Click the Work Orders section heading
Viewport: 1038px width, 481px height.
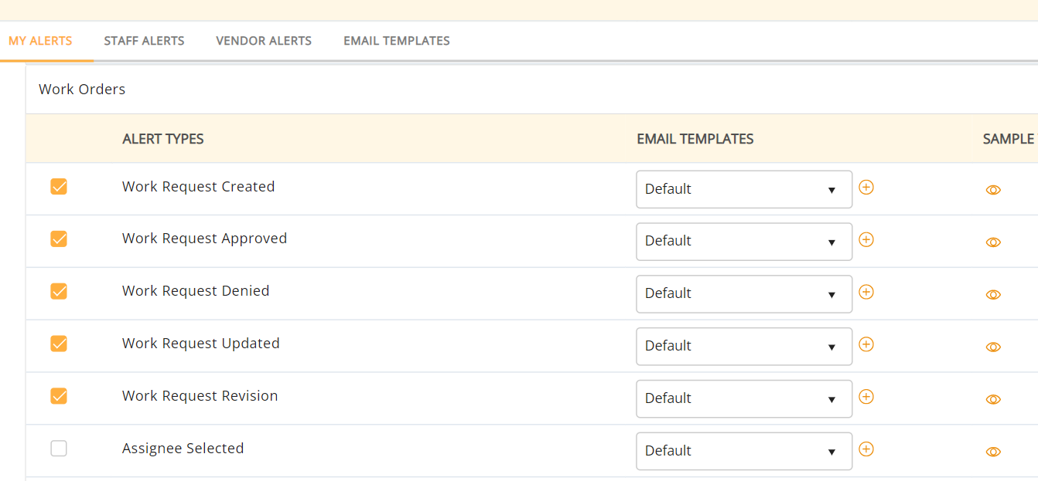pos(81,89)
